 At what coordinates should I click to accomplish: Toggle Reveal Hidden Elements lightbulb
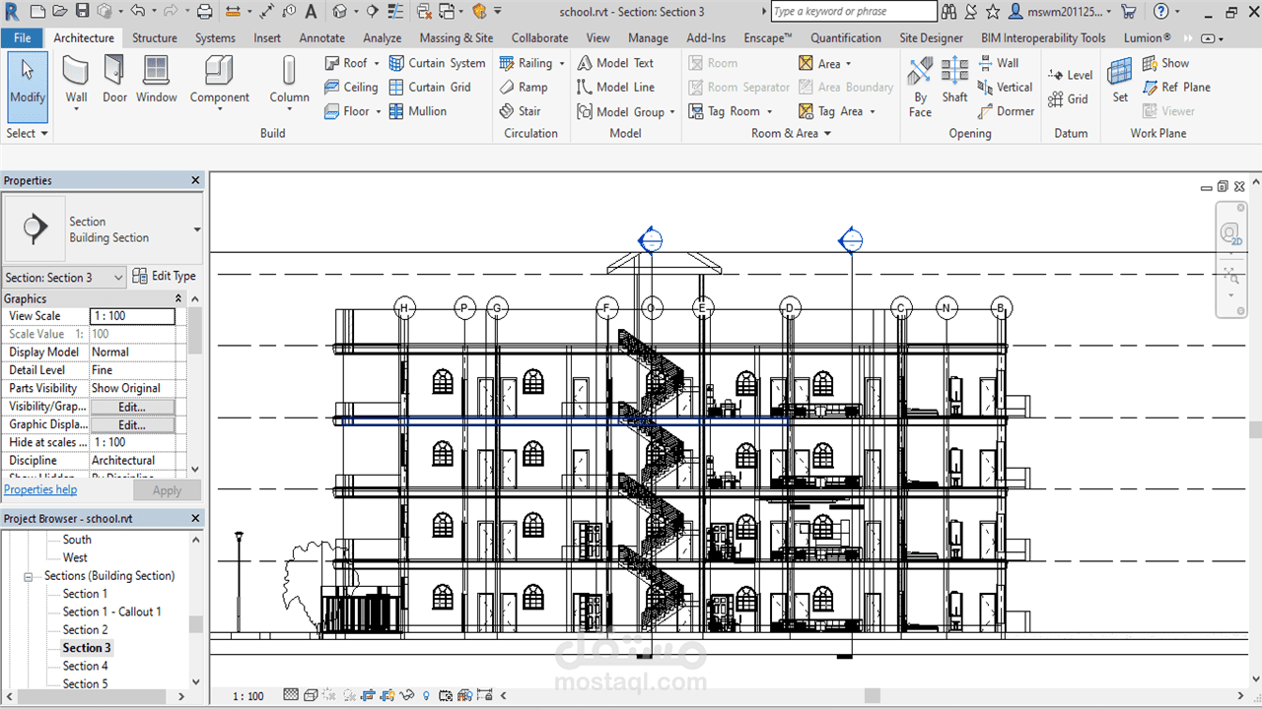426,696
